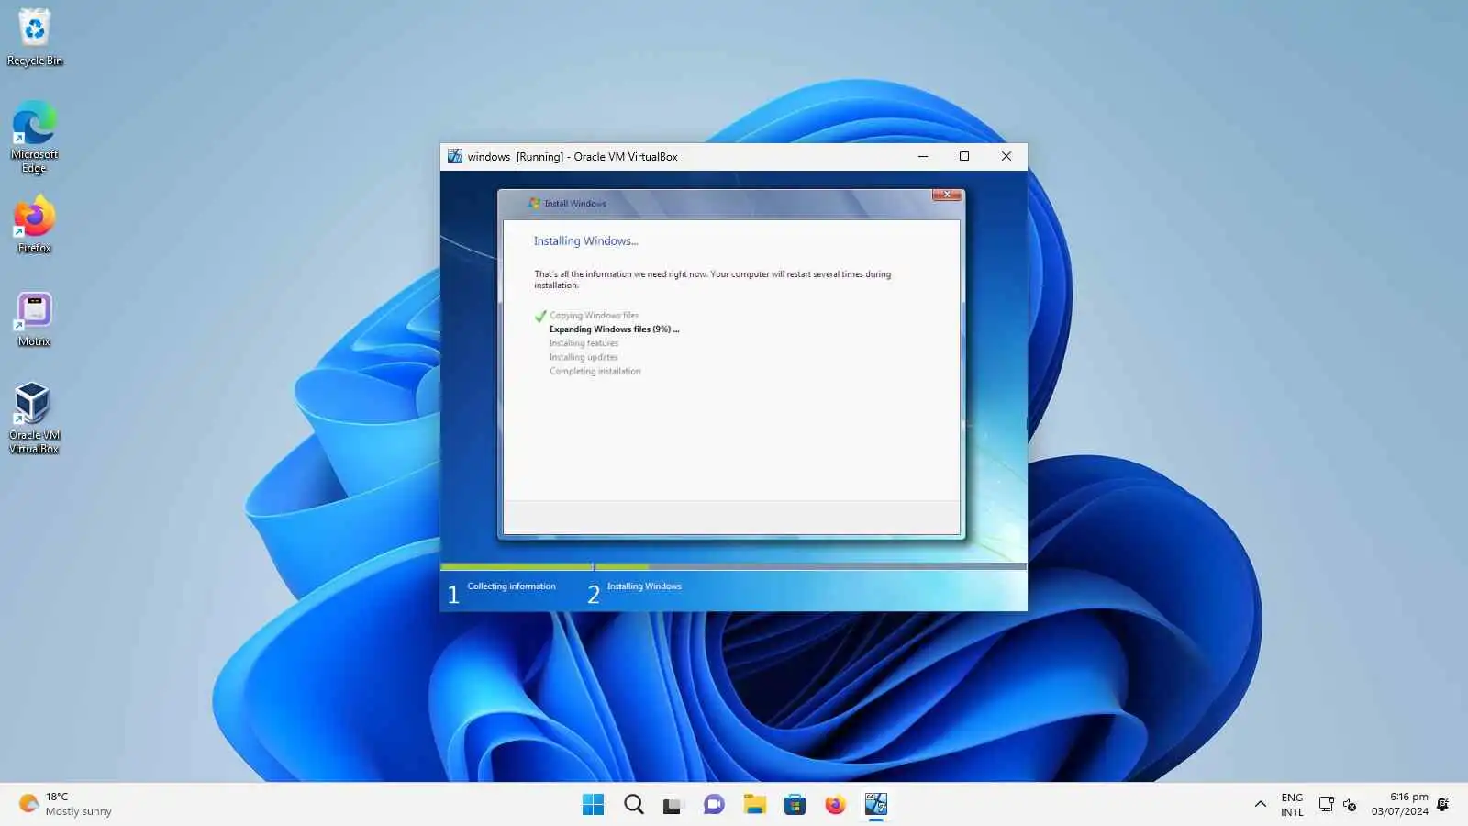This screenshot has width=1468, height=826.
Task: Minimize the VirtualBox window
Action: [923, 156]
